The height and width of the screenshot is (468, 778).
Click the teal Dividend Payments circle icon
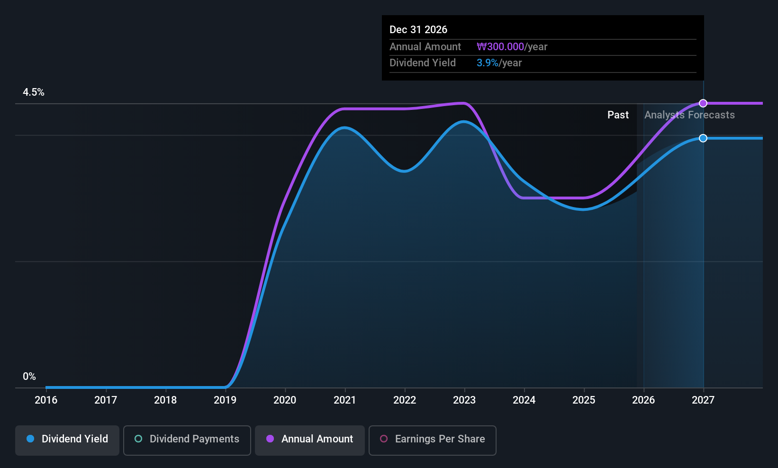(138, 440)
